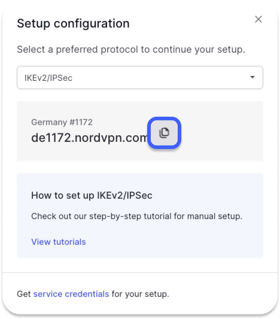The height and width of the screenshot is (319, 280).
Task: Click the How to set up IKEv2/IPSec heading
Action: [x=92, y=195]
